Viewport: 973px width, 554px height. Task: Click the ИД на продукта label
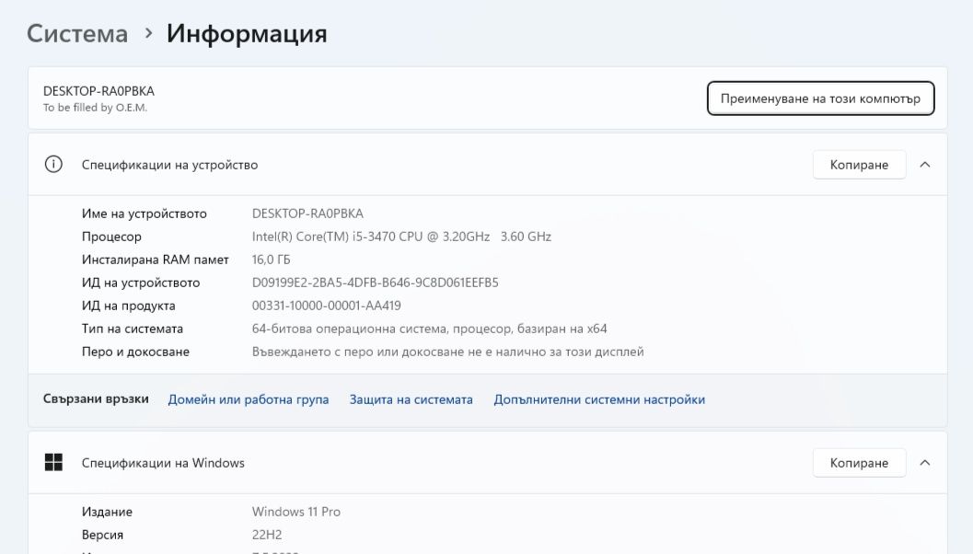[x=129, y=306]
